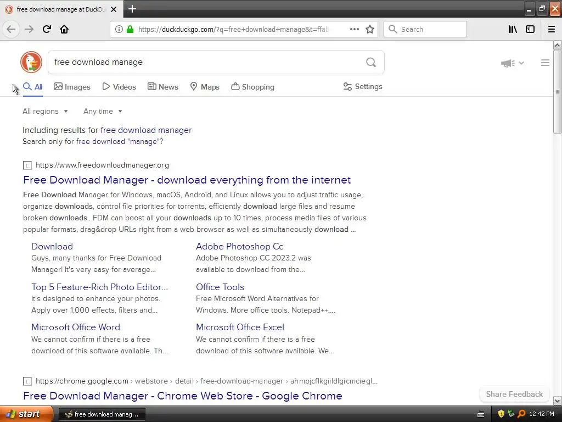Open Chrome Web Store result title
The image size is (562, 422).
point(182,396)
